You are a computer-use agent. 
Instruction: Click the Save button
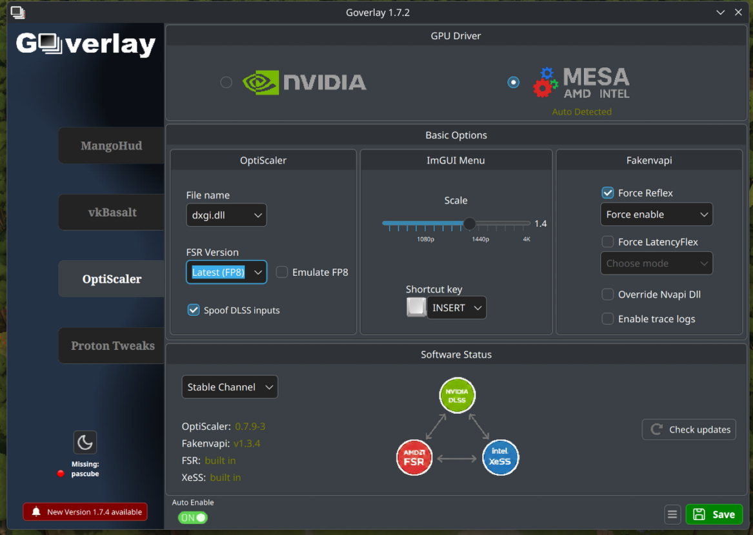pyautogui.click(x=714, y=514)
